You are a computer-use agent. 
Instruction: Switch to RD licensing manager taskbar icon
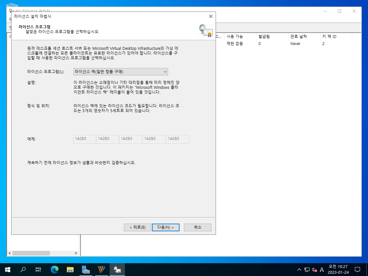[117, 269]
